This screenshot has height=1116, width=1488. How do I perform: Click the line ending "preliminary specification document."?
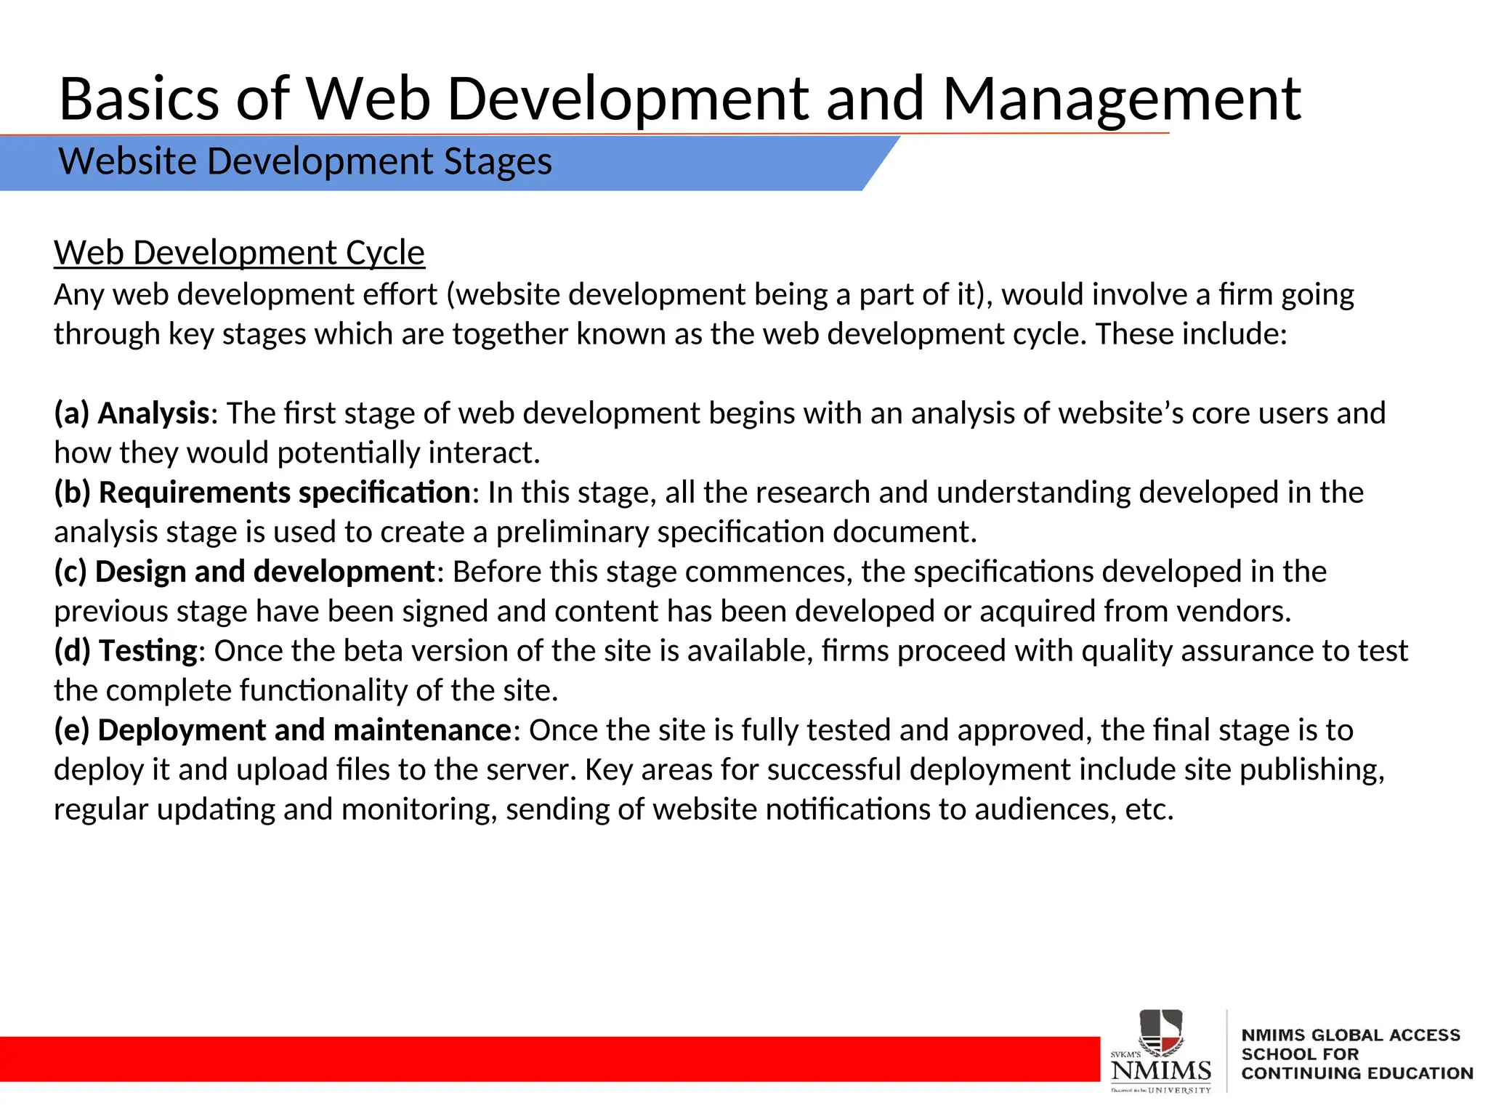pyautogui.click(x=516, y=533)
